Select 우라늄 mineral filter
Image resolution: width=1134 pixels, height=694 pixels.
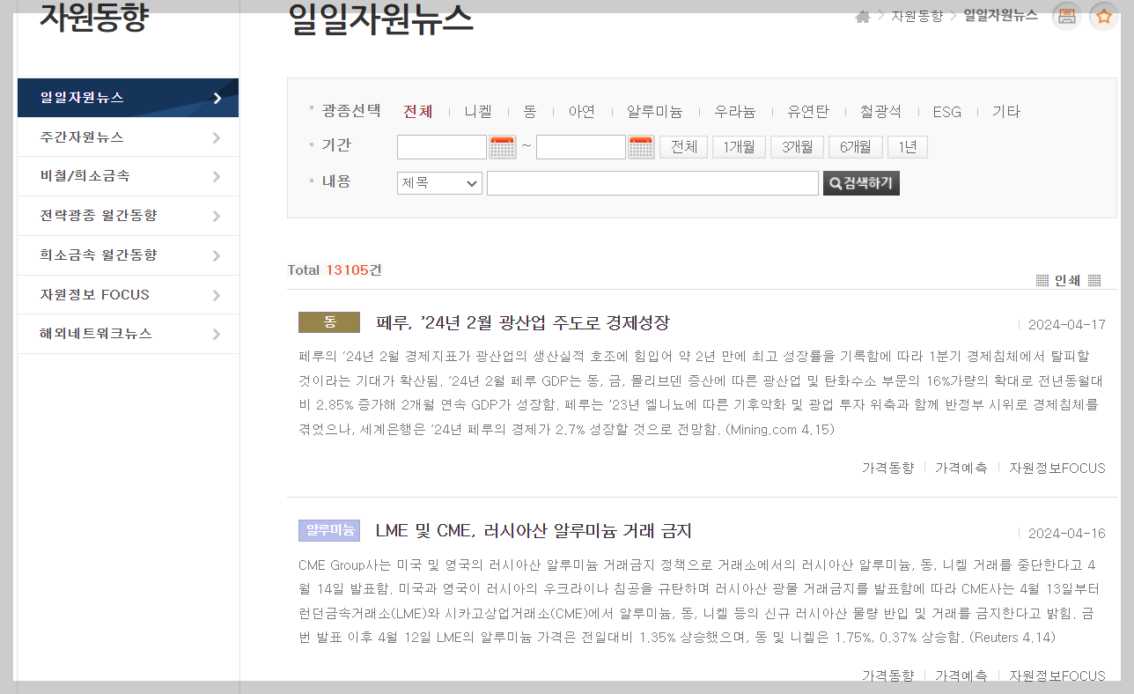(x=735, y=112)
